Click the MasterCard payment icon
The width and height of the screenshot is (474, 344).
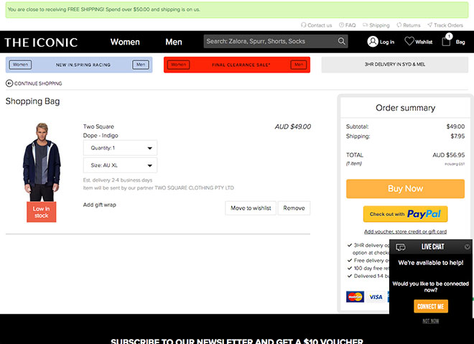coord(355,297)
